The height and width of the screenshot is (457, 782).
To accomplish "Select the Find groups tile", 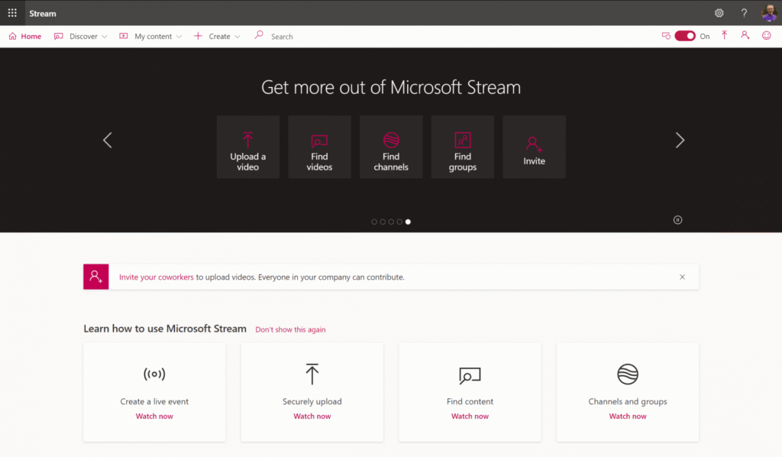I will (x=462, y=147).
